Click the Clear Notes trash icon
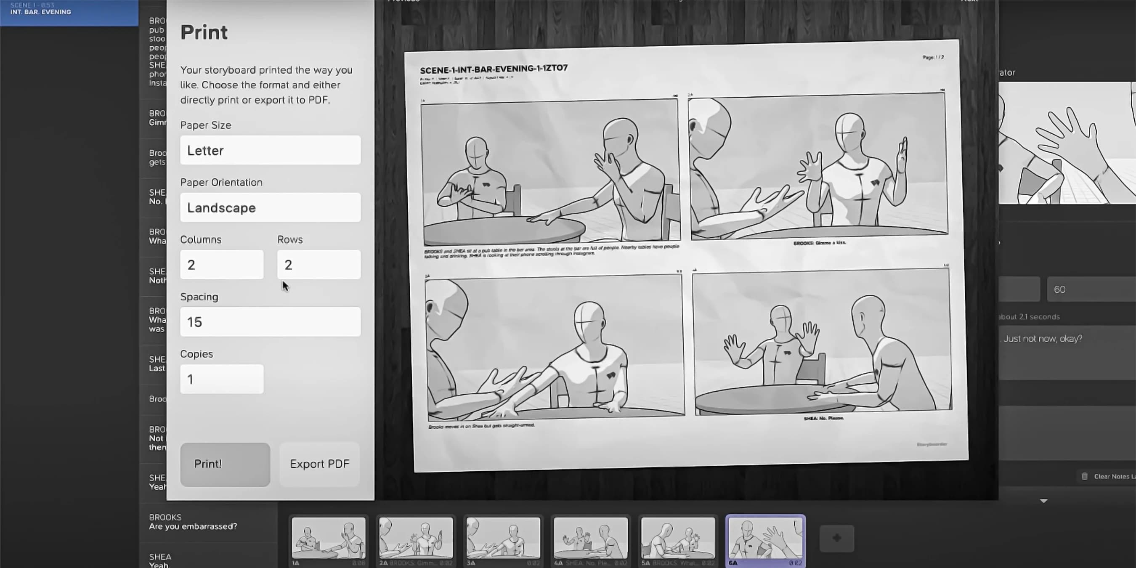1136x568 pixels. pos(1084,476)
